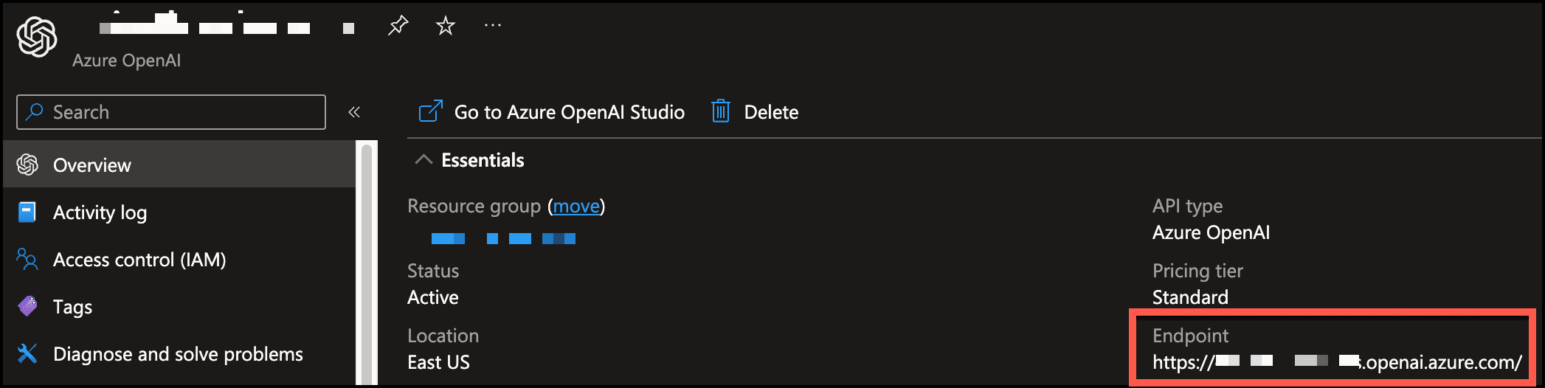Click the move resource group link
Viewport: 1545px width, 388px height.
click(x=576, y=206)
